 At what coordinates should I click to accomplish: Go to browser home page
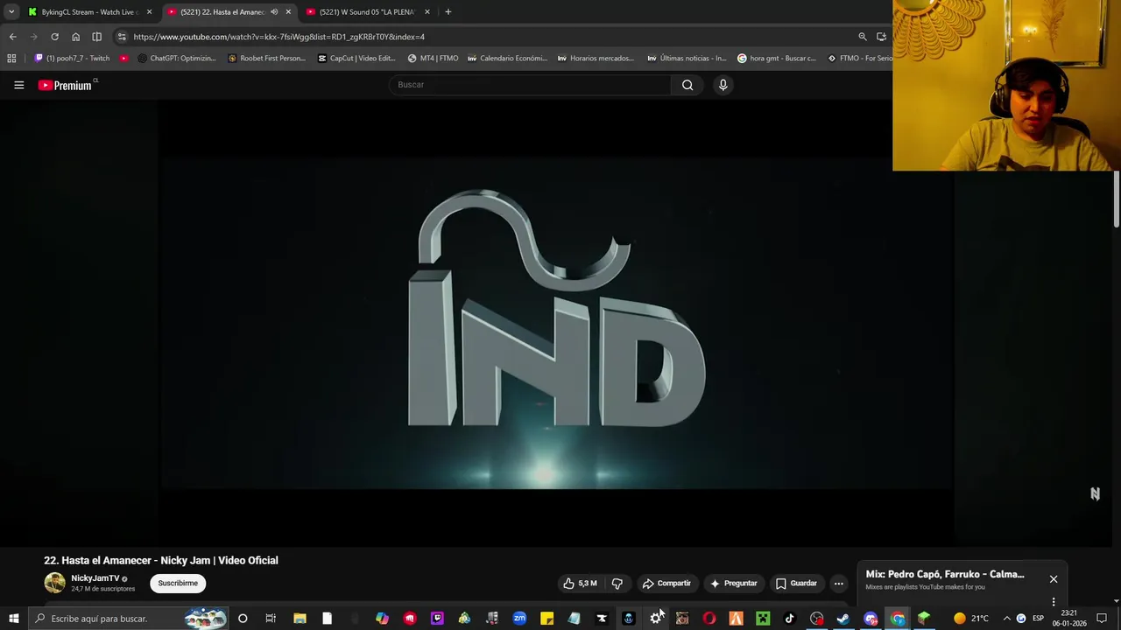[x=75, y=37]
